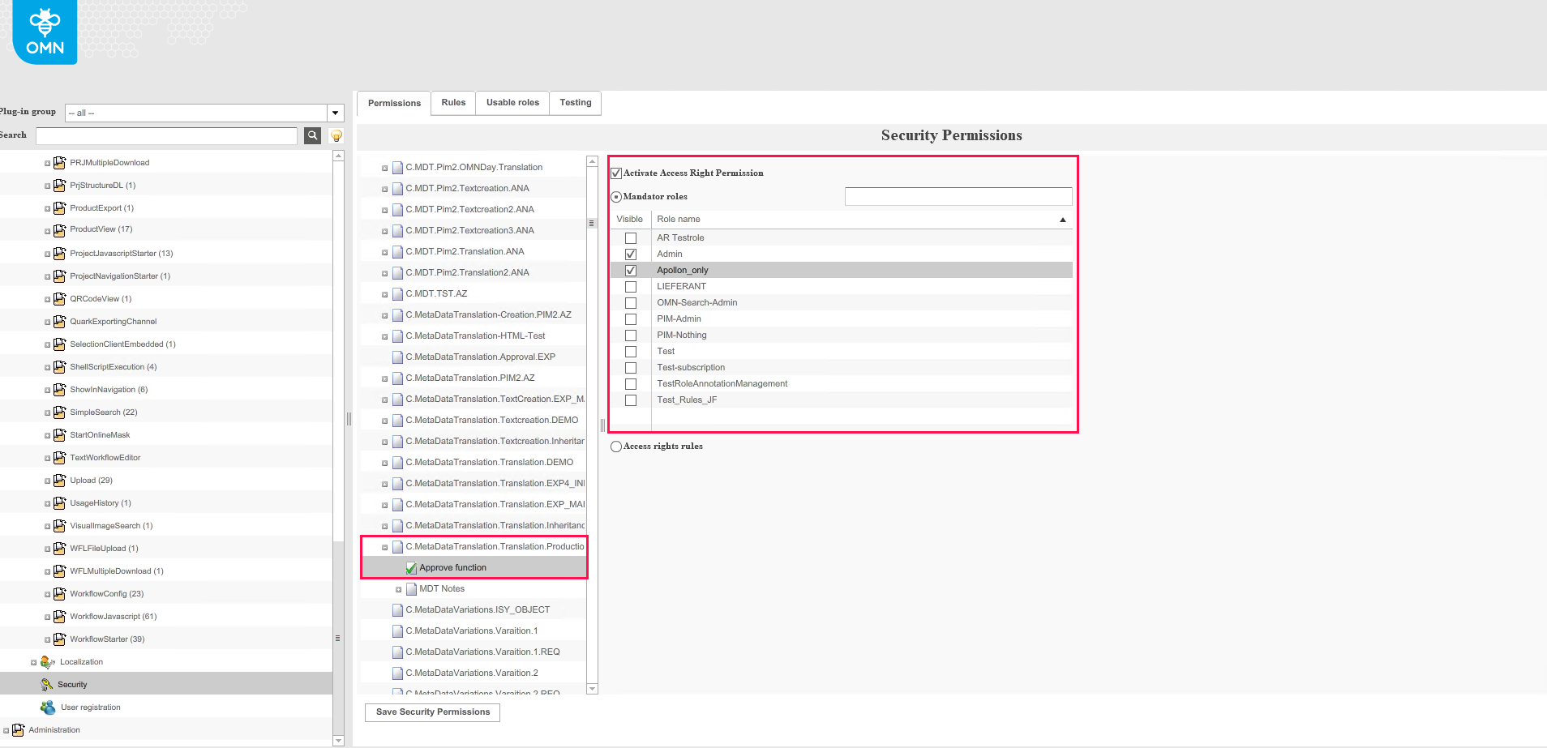
Task: Click the Approve function checkmark icon
Action: point(411,568)
